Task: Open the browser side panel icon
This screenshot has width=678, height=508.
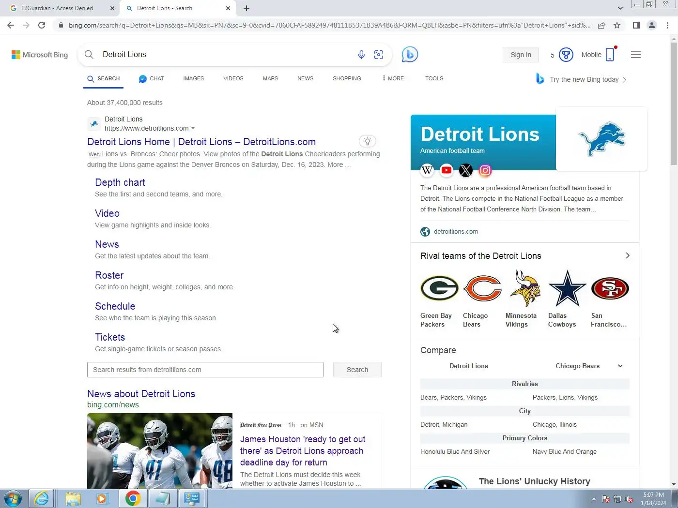Action: [636, 25]
